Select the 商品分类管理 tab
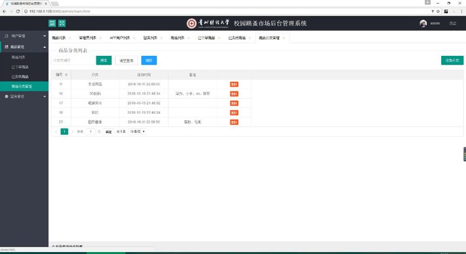 click(x=269, y=38)
